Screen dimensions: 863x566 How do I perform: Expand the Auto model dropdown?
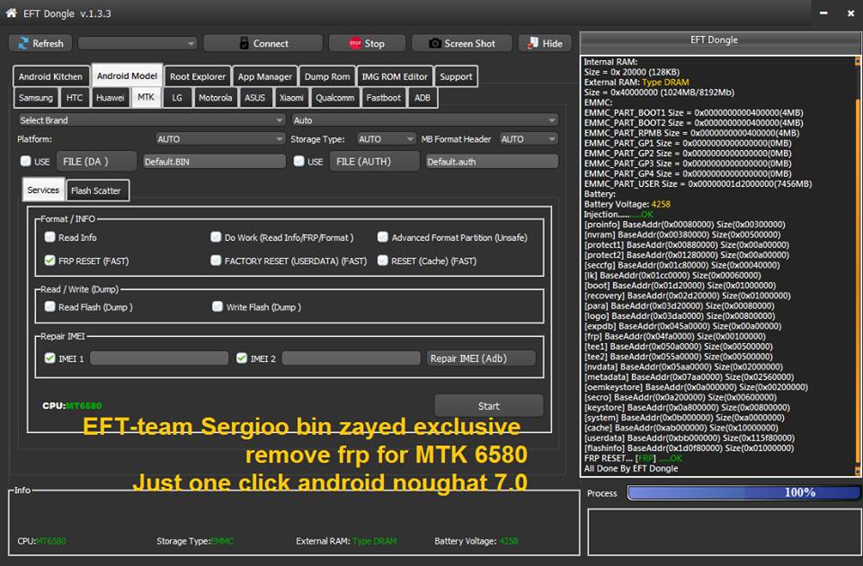click(424, 119)
